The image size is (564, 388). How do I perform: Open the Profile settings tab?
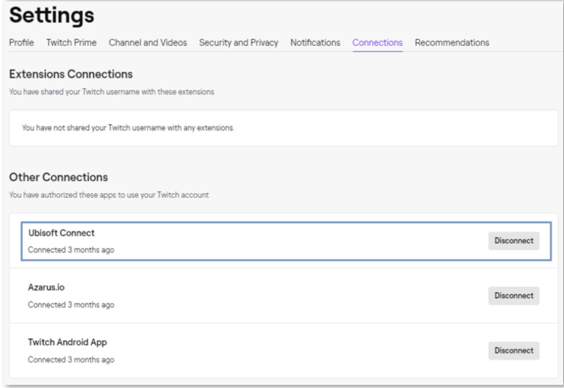[x=21, y=43]
